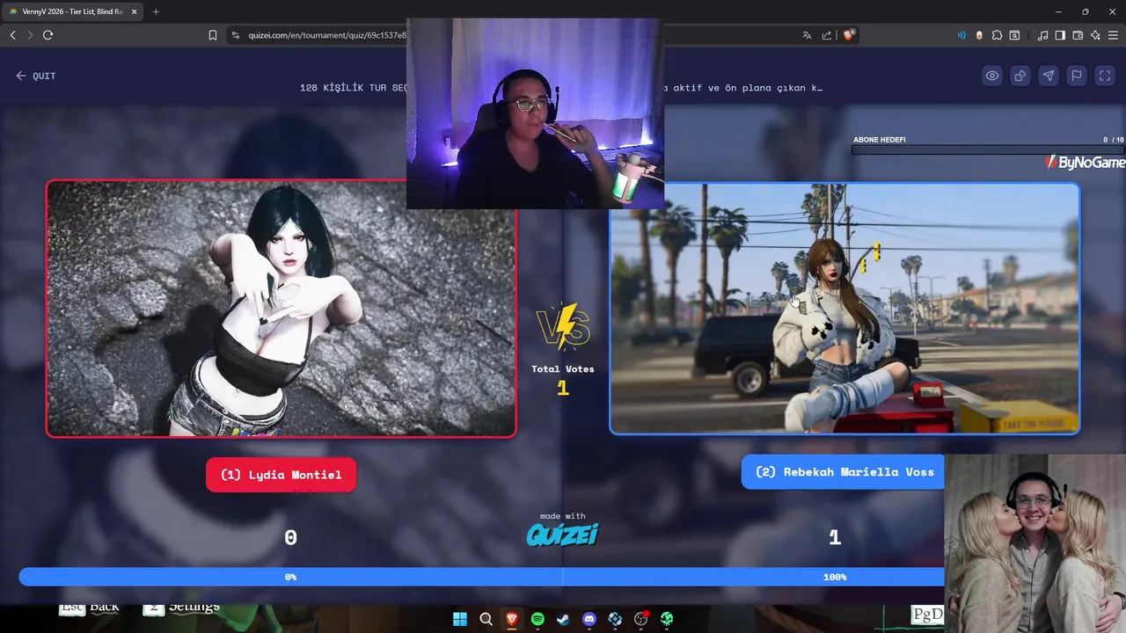Click the Brave icon in taskbar
This screenshot has width=1126, height=633.
[x=511, y=619]
